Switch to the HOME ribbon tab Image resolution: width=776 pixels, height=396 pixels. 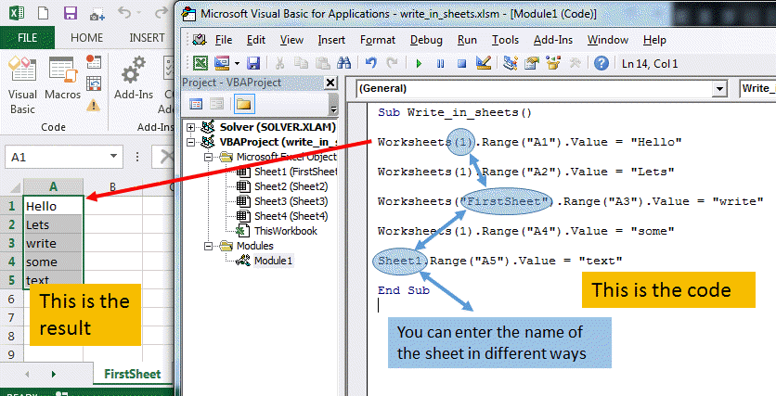pyautogui.click(x=86, y=38)
